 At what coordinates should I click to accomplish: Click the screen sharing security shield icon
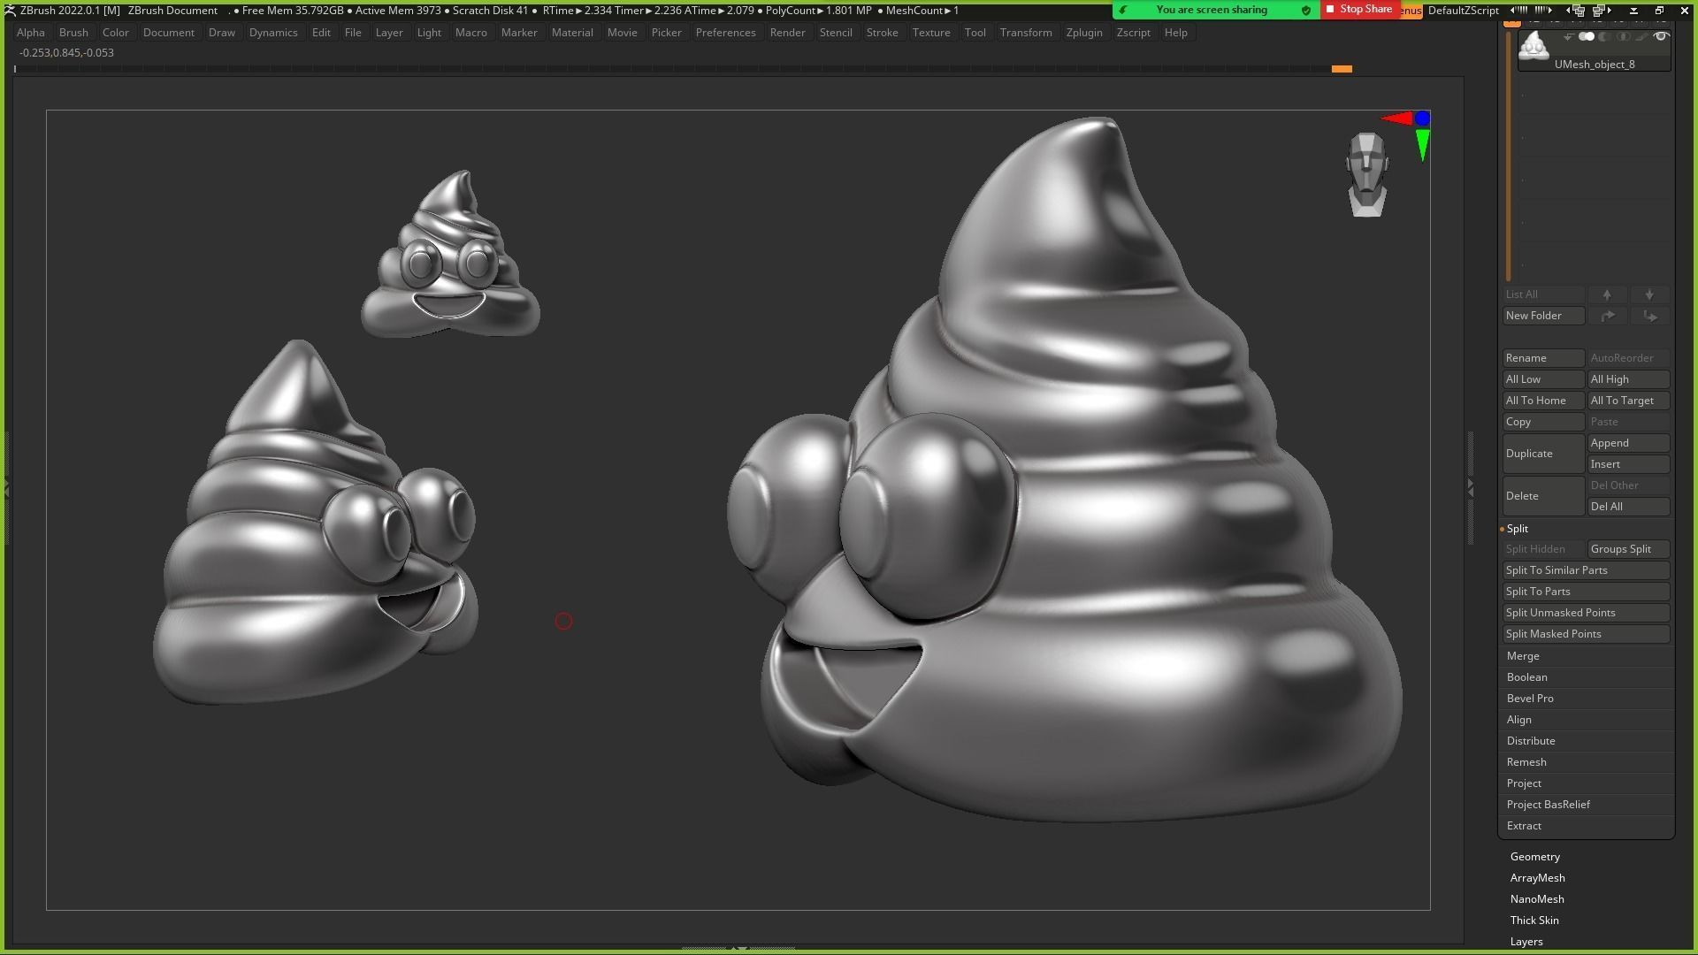(x=1306, y=10)
